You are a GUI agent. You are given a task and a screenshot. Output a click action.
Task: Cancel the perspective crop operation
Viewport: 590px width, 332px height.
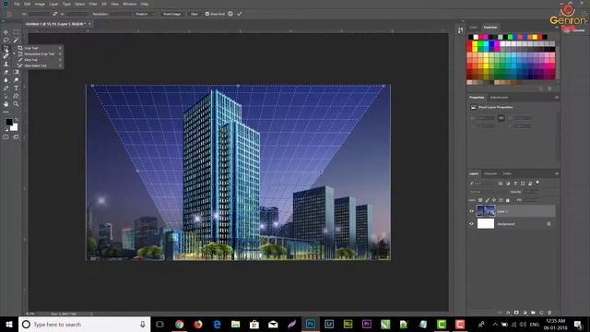[230, 14]
